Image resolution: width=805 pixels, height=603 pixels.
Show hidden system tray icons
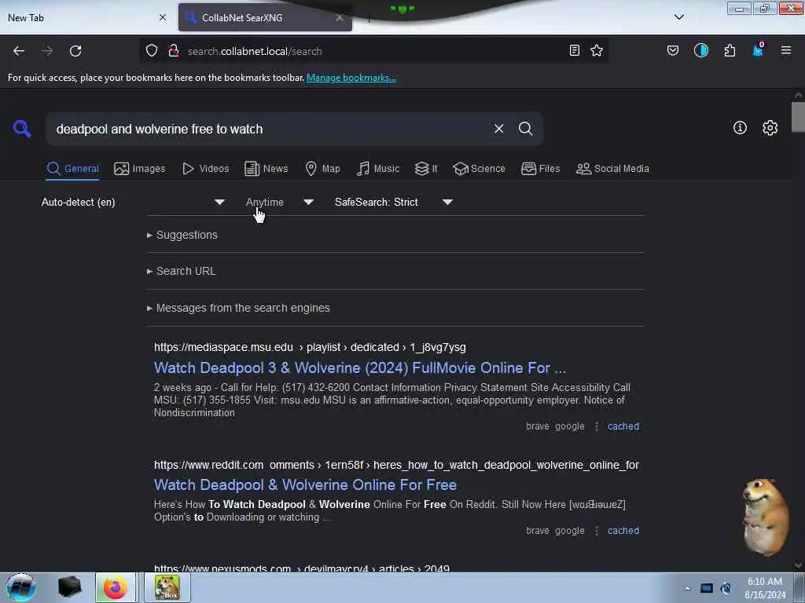687,588
